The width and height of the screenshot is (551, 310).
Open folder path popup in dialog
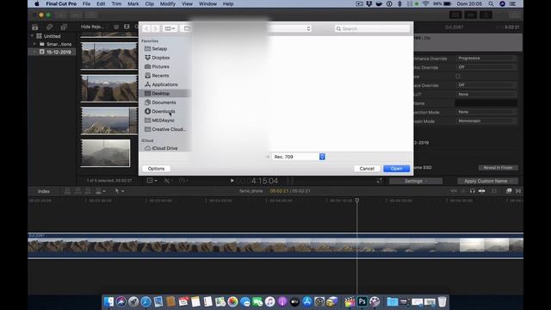point(246,28)
